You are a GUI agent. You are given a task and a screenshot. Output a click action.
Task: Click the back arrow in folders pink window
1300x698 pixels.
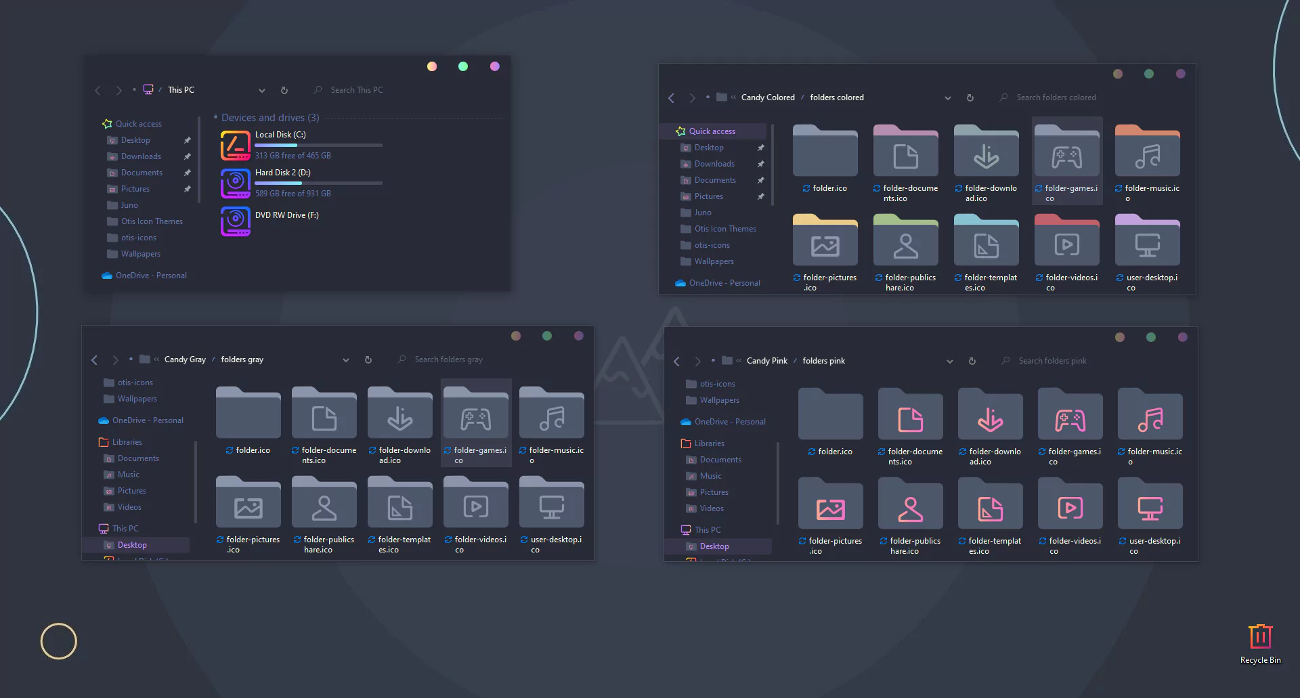click(x=676, y=361)
